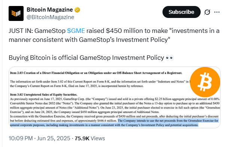This screenshot has height=147, width=225.
Task: Open the Grok slashed-circle icon
Action: coord(207,12)
